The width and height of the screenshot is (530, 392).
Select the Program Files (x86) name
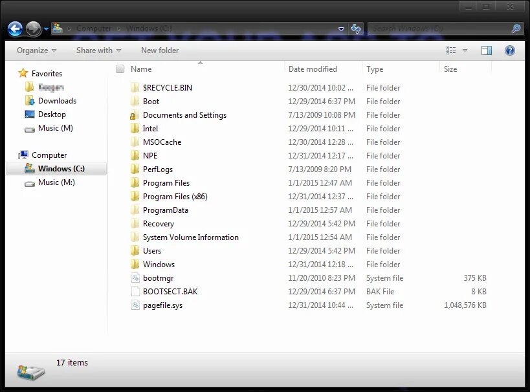(x=175, y=197)
